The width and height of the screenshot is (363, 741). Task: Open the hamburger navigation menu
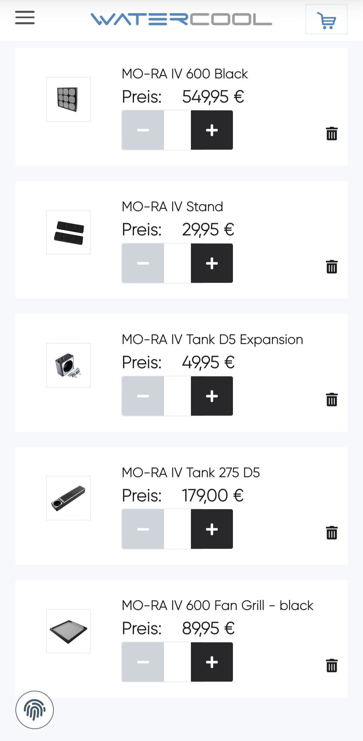[x=25, y=18]
